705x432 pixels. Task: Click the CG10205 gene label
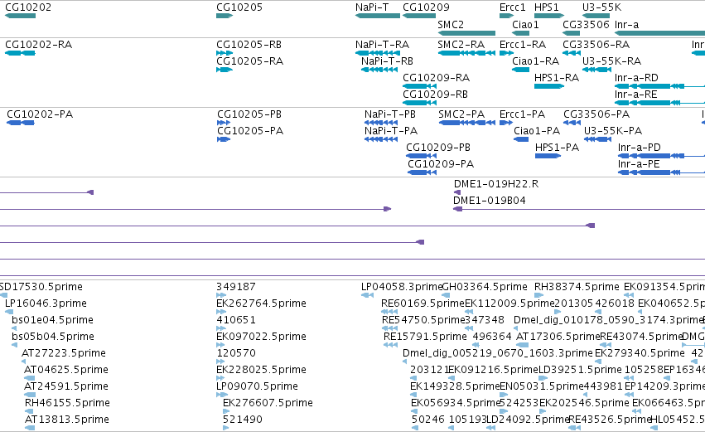239,7
